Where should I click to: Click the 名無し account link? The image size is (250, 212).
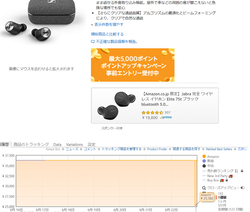pyautogui.click(x=243, y=149)
